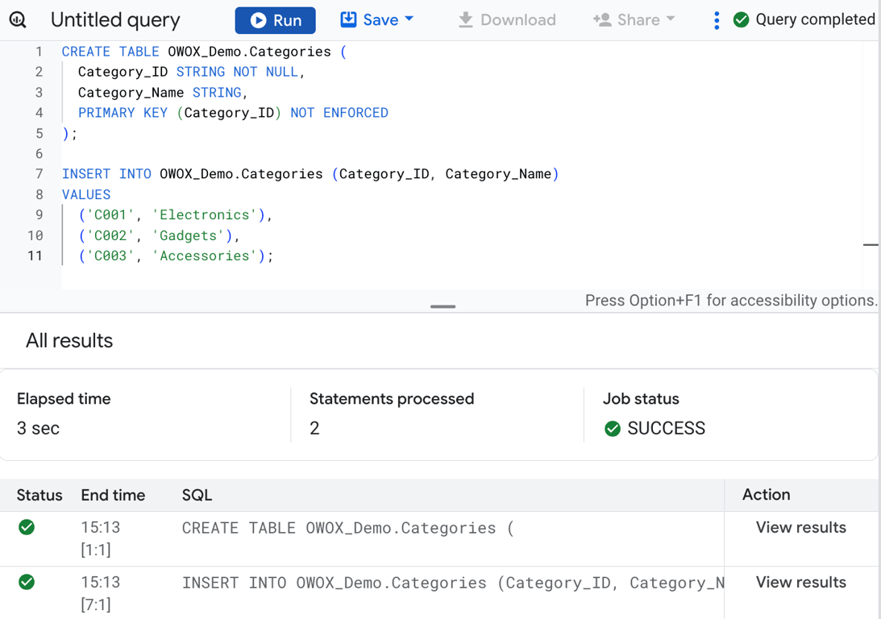Click the INSERT INTO OWOX_Demo.Categories SQL cell
Viewport: 881px width, 619px height.
tap(453, 583)
